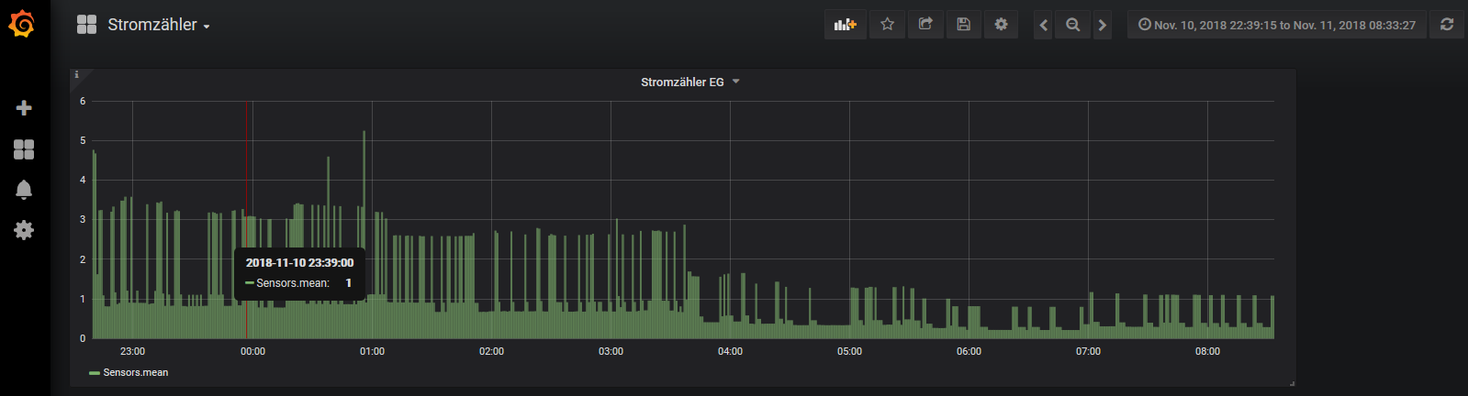
Task: Open the Alerting bell icon in sidebar
Action: 24,190
